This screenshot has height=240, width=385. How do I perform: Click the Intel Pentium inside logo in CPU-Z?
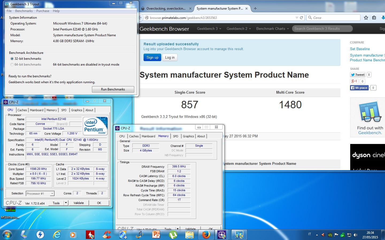click(95, 126)
